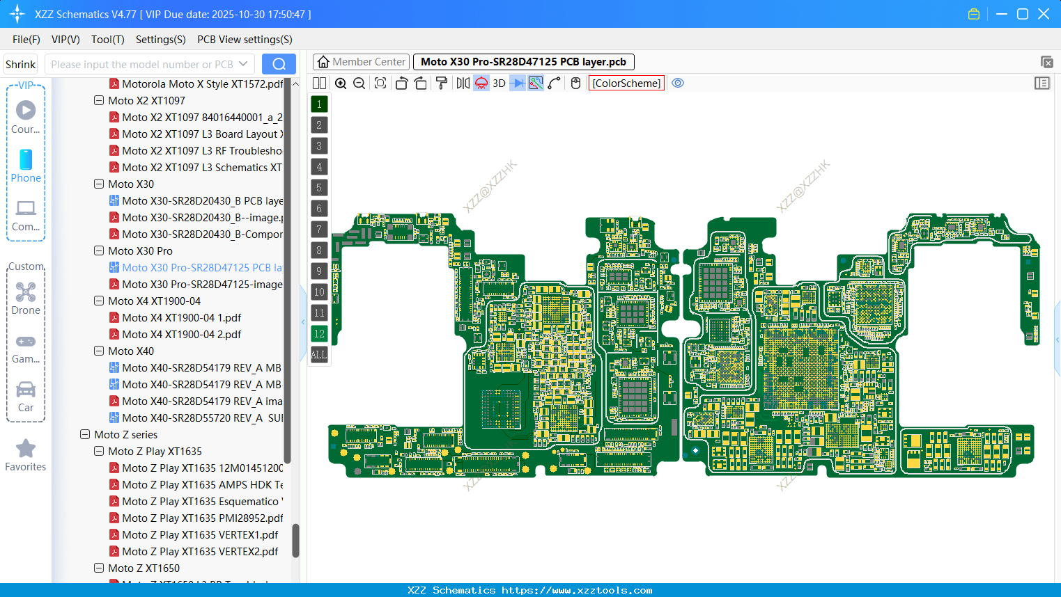This screenshot has height=597, width=1061.
Task: Collapse the Moto Z Play XT1635 folder
Action: coord(98,451)
